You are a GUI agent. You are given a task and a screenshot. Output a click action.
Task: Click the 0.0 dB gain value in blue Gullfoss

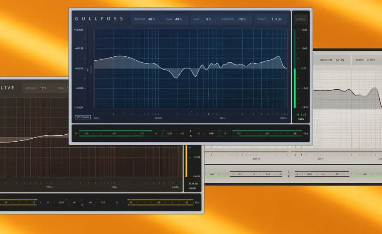tap(302, 114)
